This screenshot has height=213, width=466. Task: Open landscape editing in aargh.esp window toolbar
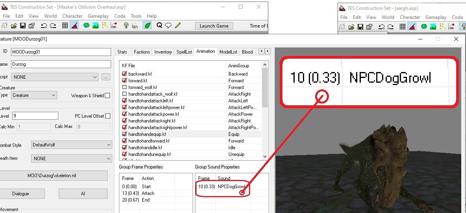(433, 27)
